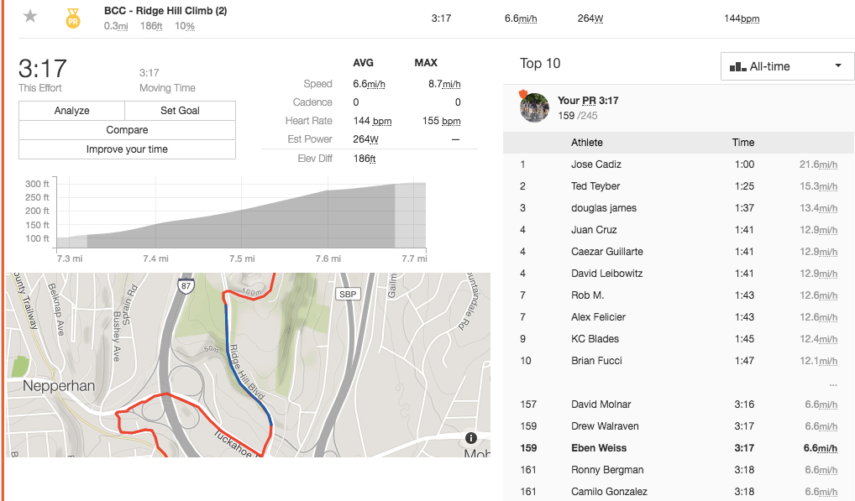Screen dimensions: 855x501
Task: Open KC Blades leaderboard entry
Action: 595,339
